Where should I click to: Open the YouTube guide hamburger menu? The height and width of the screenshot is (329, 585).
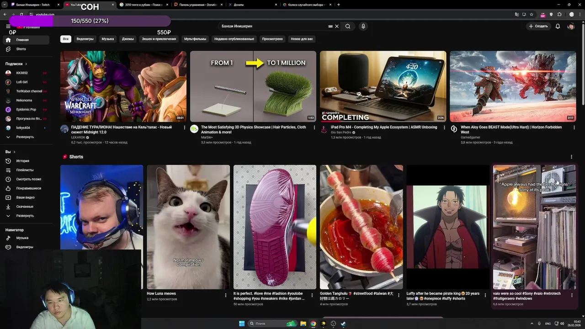pos(8,27)
